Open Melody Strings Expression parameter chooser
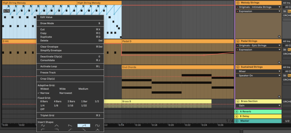 pyautogui.click(x=258, y=11)
